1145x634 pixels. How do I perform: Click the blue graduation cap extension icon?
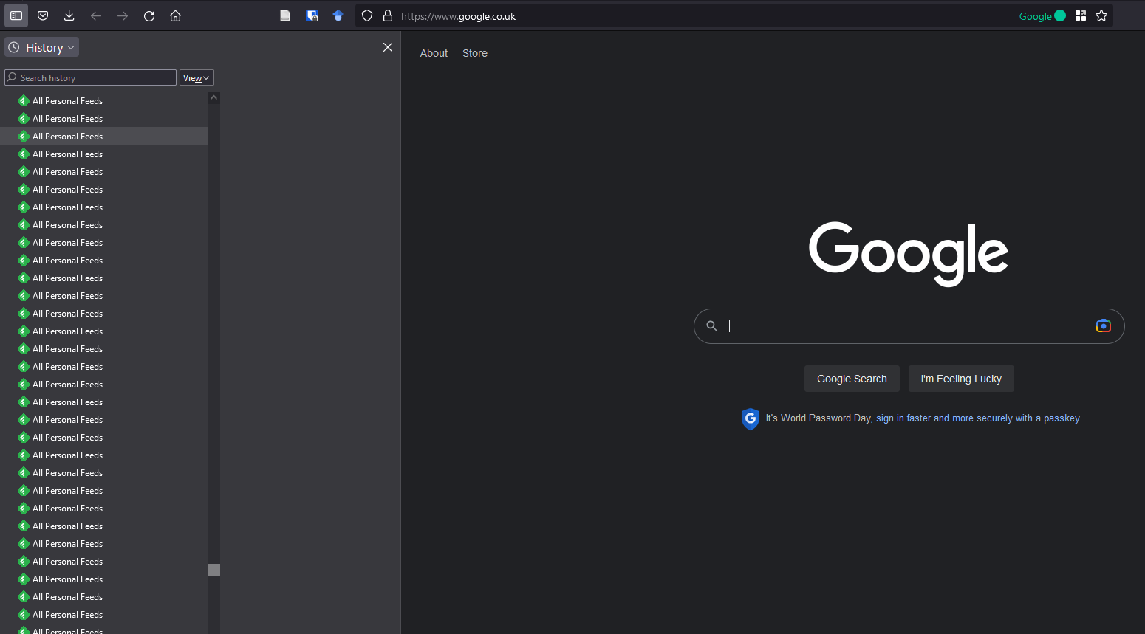click(338, 15)
